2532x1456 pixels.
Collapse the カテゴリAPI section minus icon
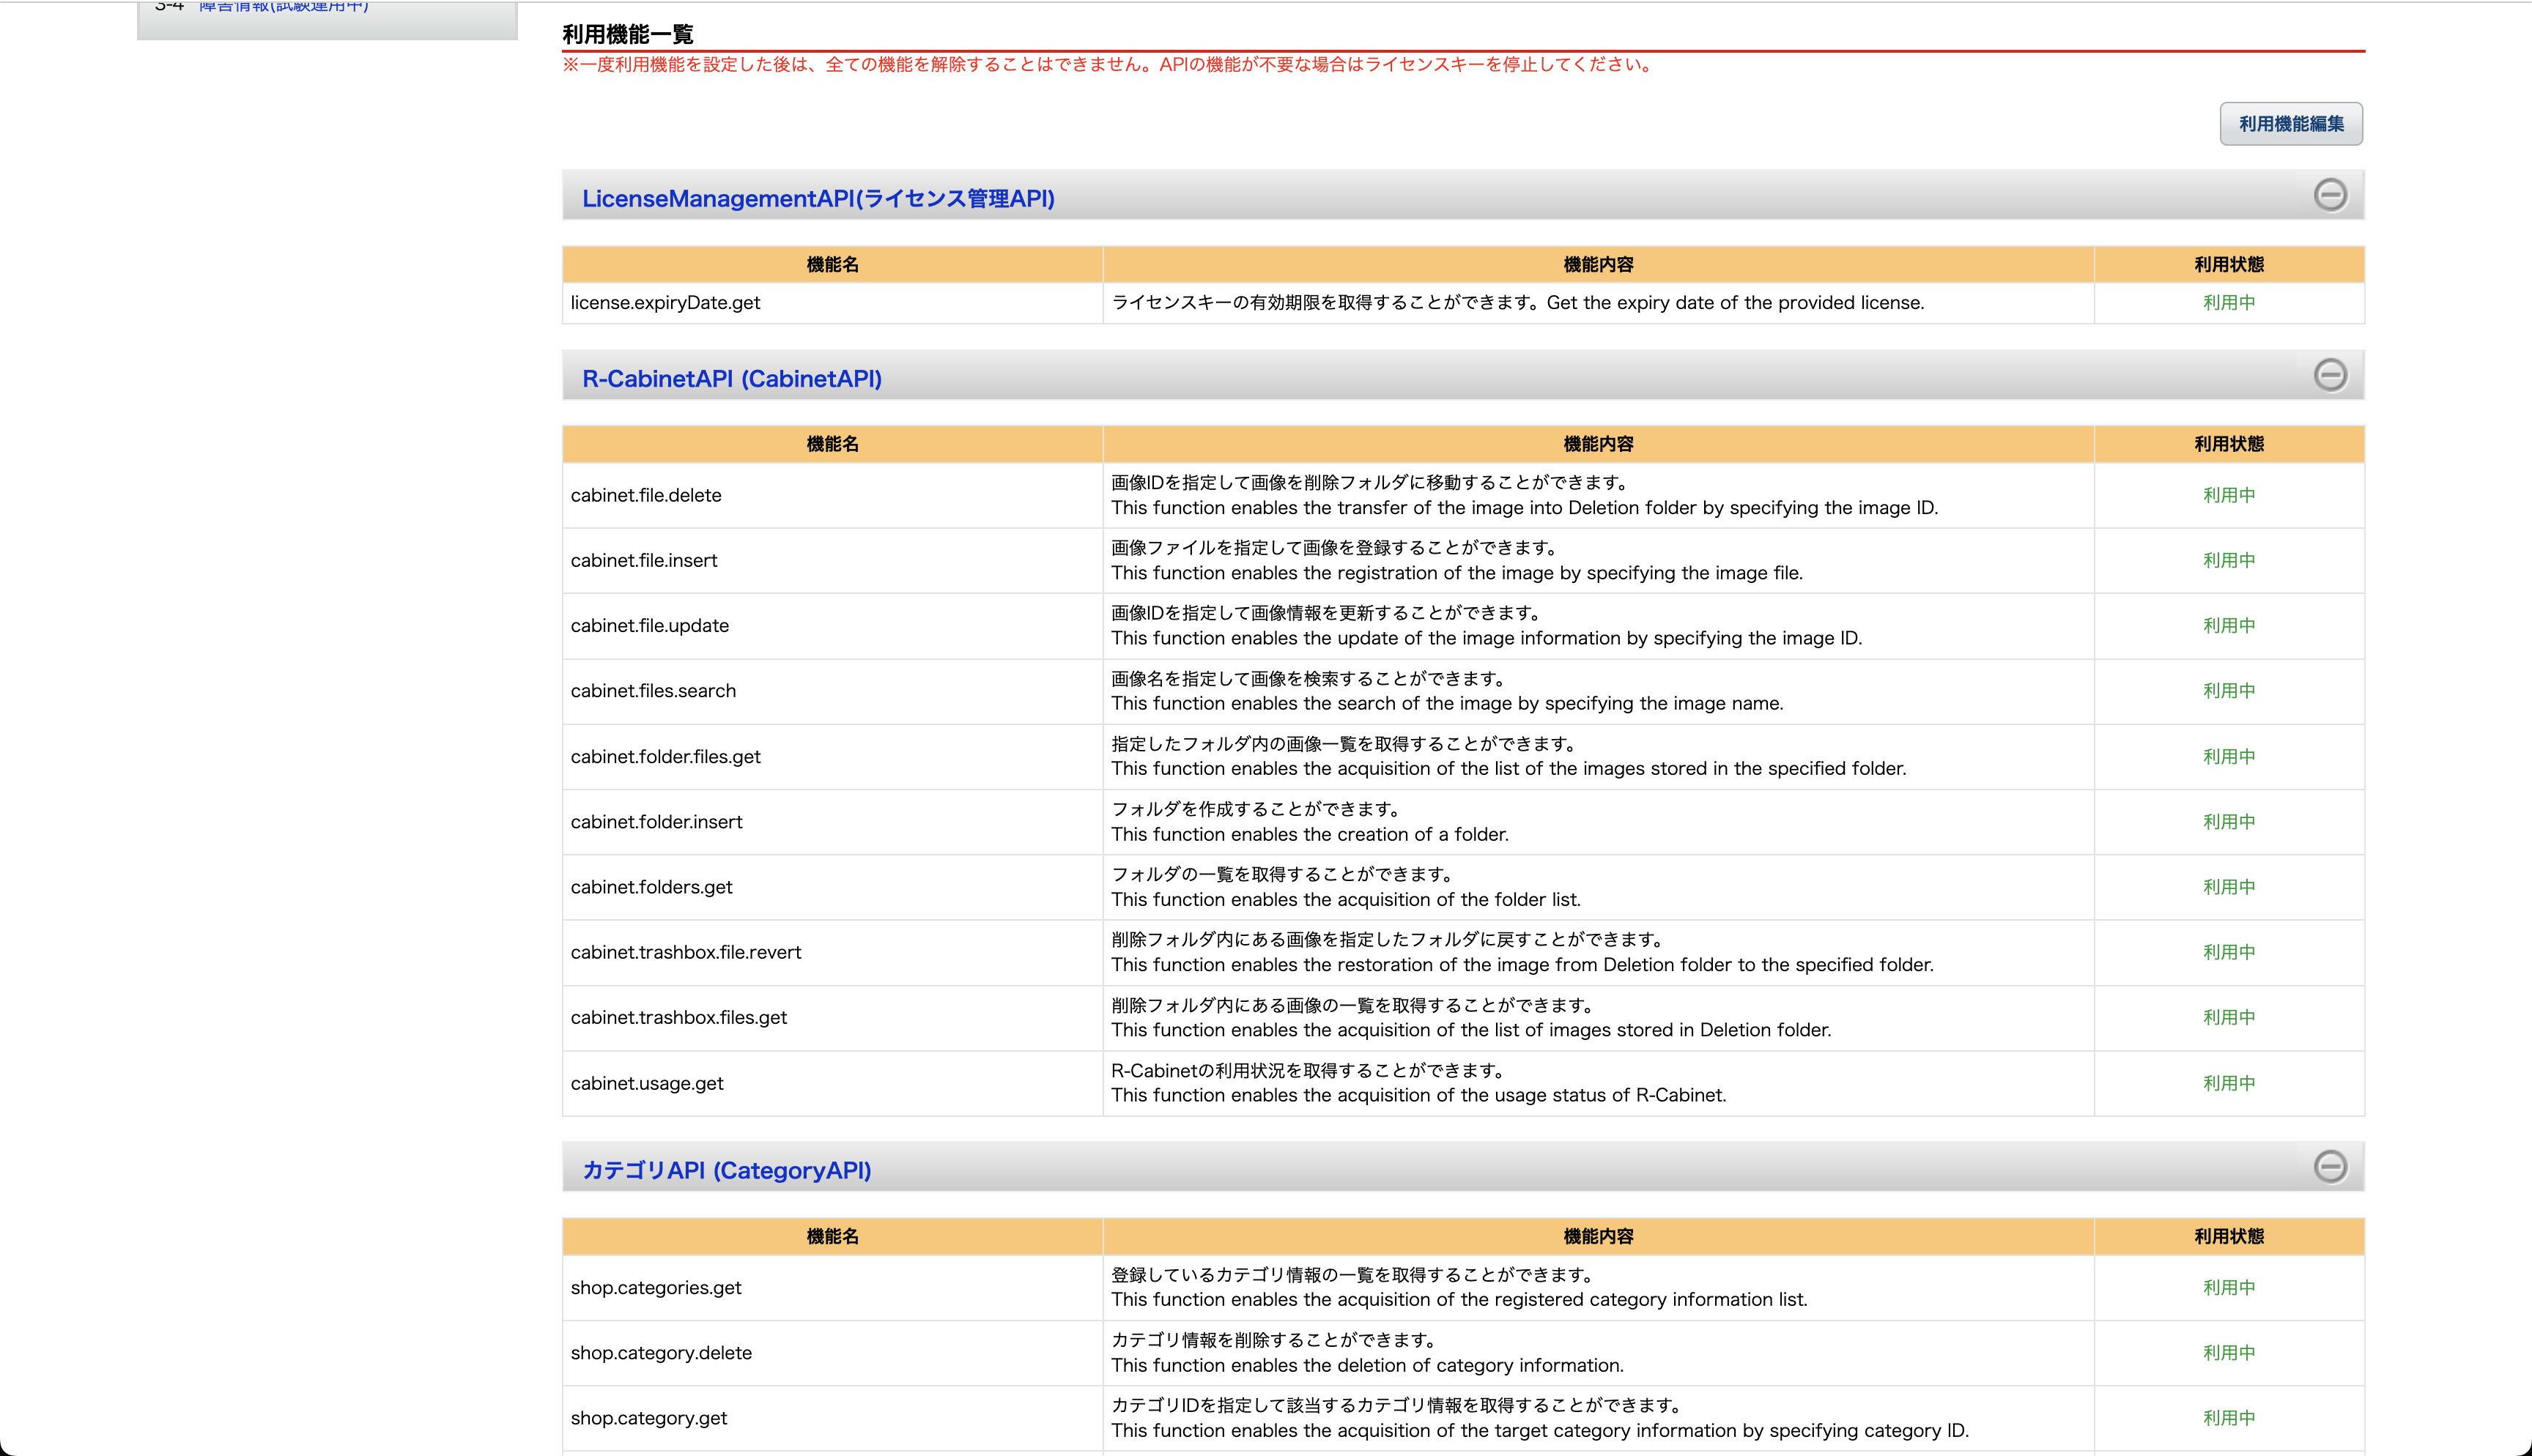click(2330, 1166)
